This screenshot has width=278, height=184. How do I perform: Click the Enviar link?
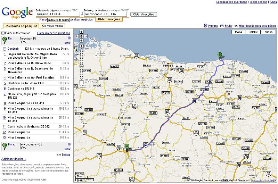(228, 26)
